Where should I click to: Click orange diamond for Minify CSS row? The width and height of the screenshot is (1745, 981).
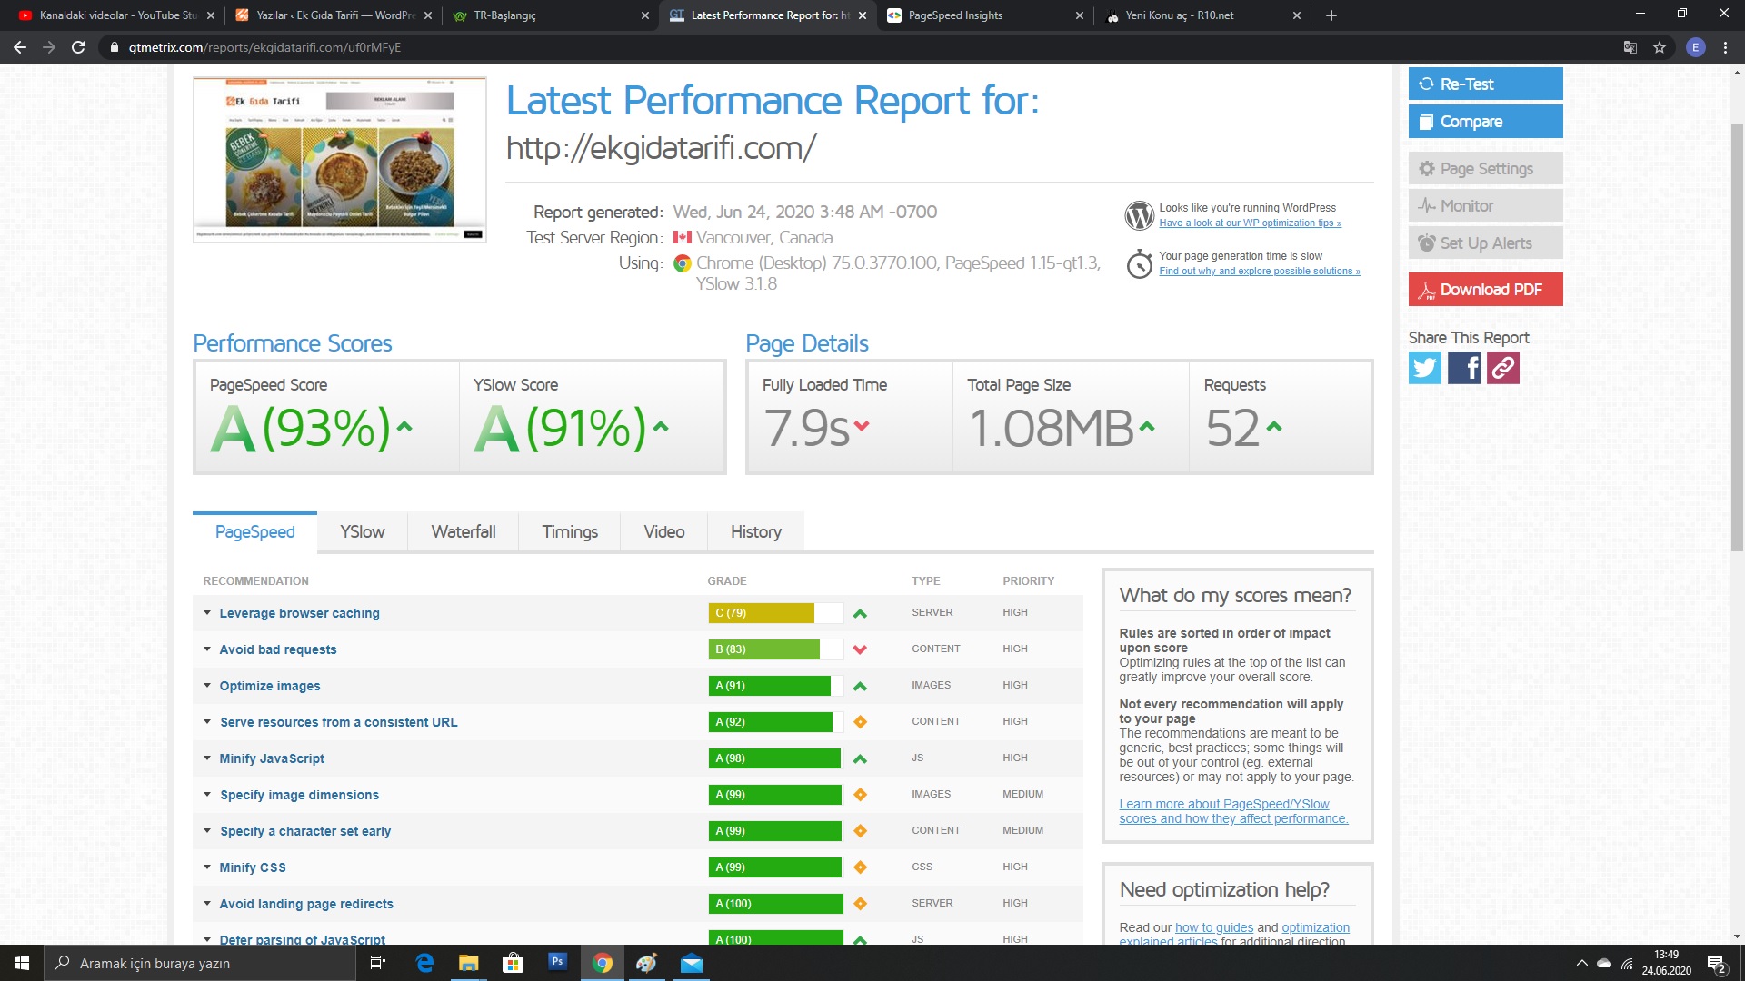click(x=860, y=867)
